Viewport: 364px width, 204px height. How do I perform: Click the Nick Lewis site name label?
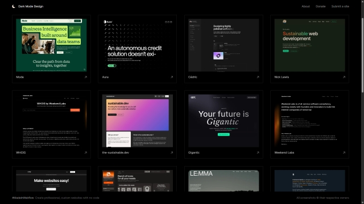[x=282, y=77]
